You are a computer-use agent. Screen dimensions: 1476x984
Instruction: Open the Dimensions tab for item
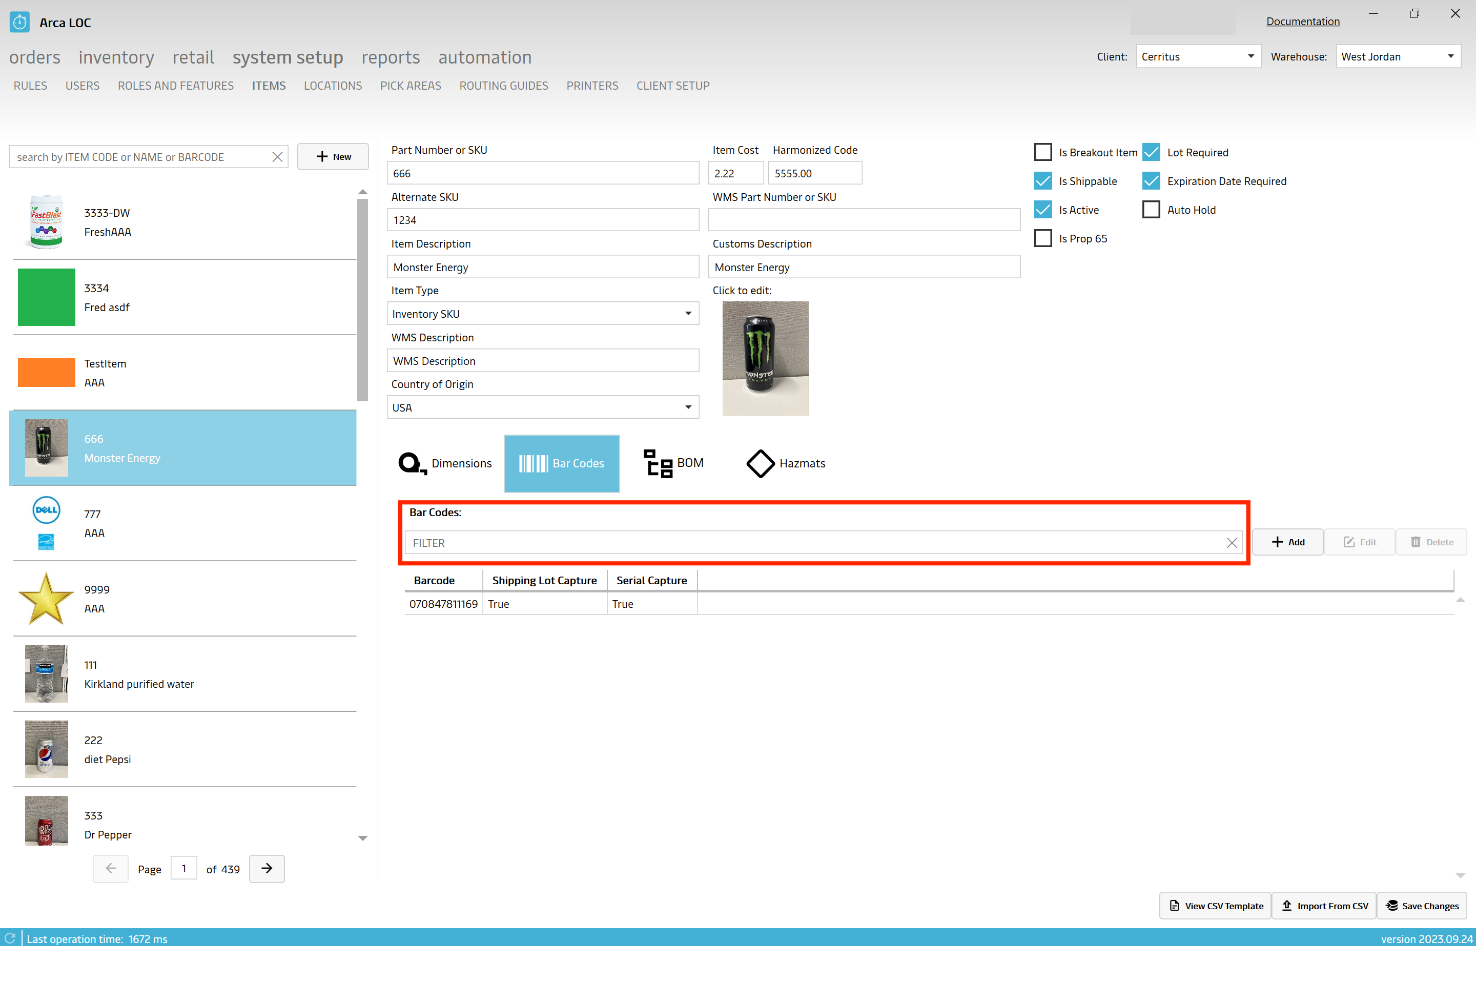444,462
